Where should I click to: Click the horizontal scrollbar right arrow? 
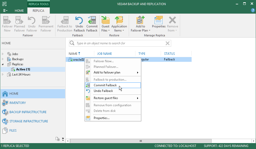point(253,141)
